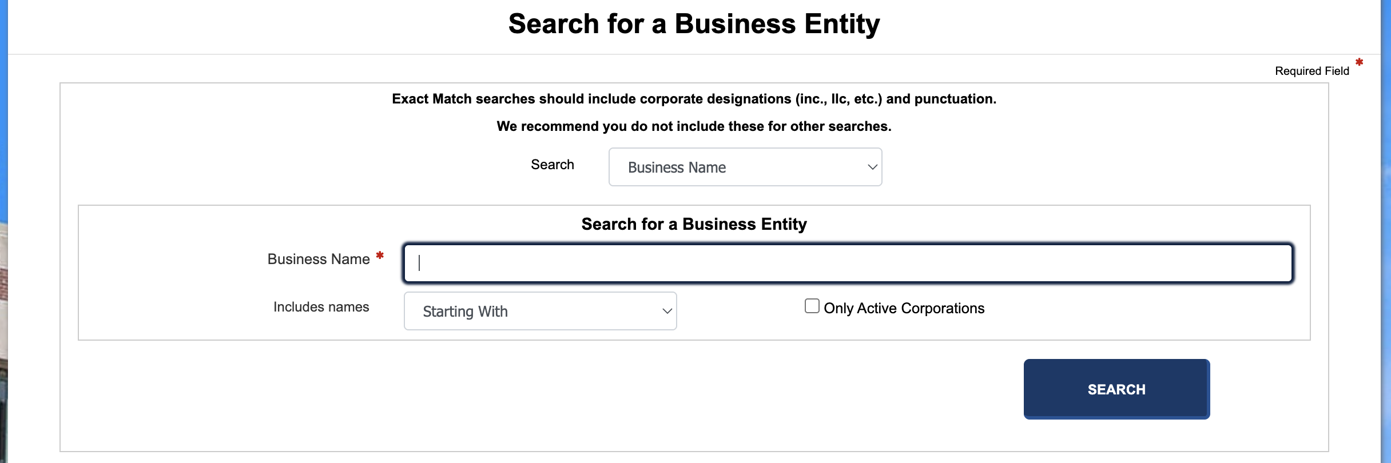Click the Only Active Corporations label text
Image resolution: width=1391 pixels, height=463 pixels.
click(904, 308)
